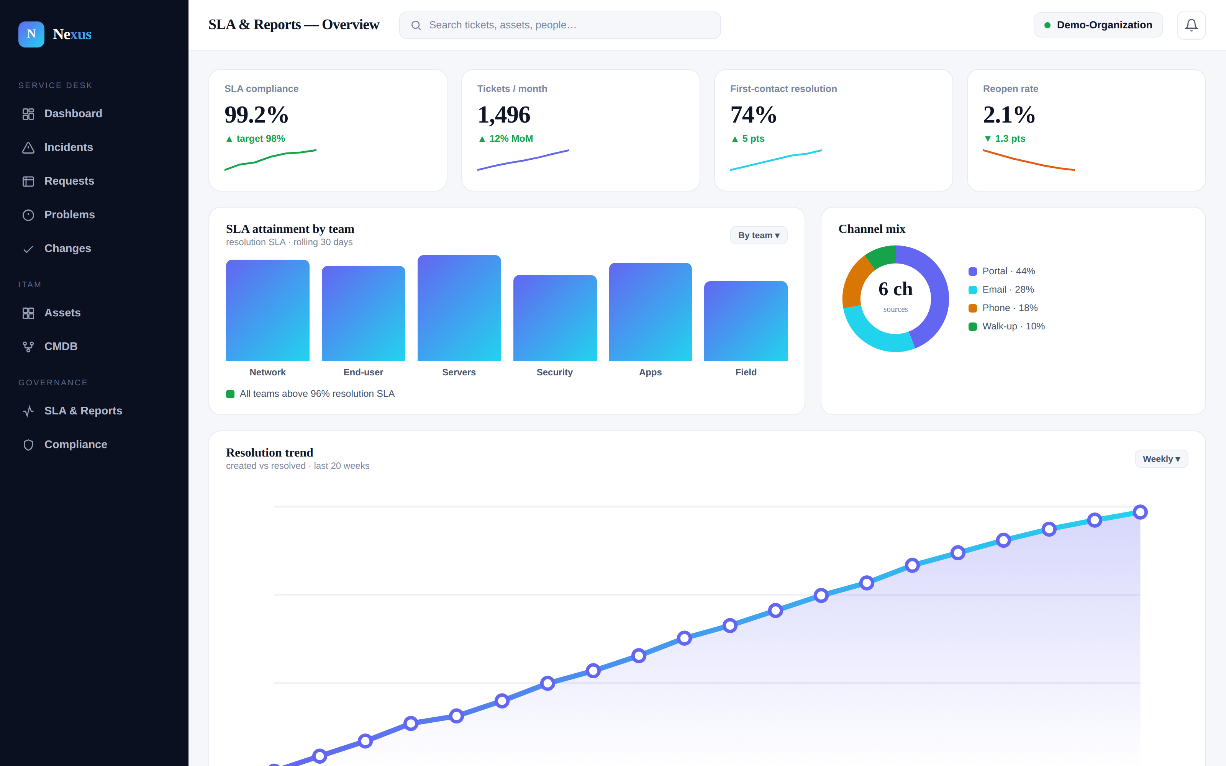Click '1.3 pts' change text

click(x=1004, y=138)
